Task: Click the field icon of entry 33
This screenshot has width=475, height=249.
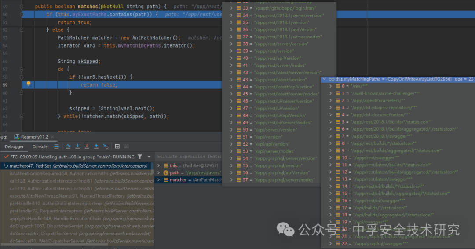Action: [x=239, y=8]
